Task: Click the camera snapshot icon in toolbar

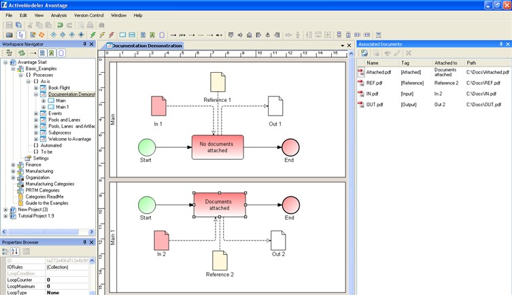Action: 9,35
